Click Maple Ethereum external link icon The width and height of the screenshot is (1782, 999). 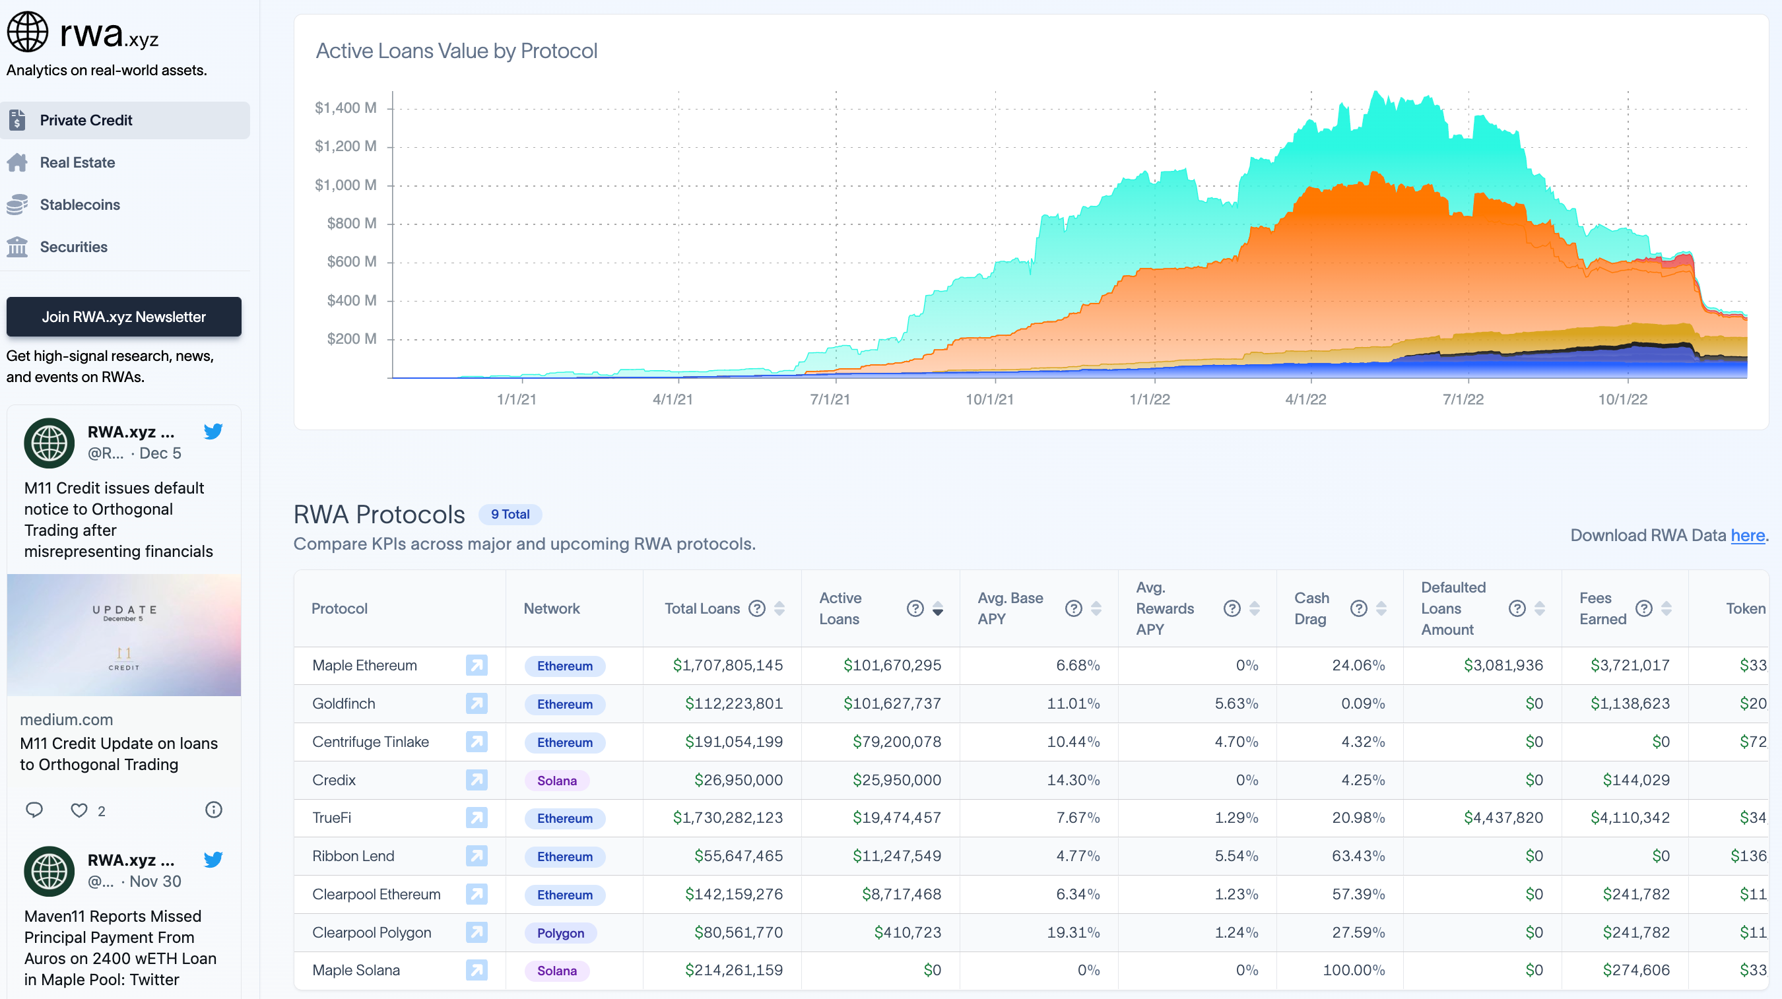click(476, 666)
